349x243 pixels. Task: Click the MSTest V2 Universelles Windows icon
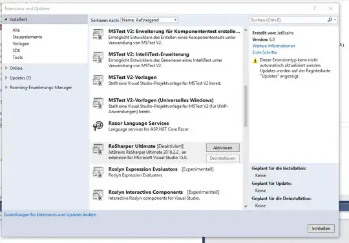98,103
